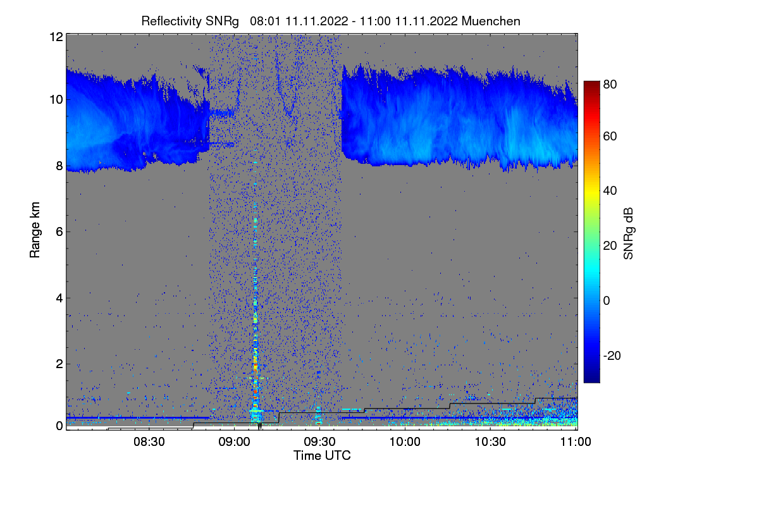
Task: Click the '8' range axis label
Action: point(59,166)
